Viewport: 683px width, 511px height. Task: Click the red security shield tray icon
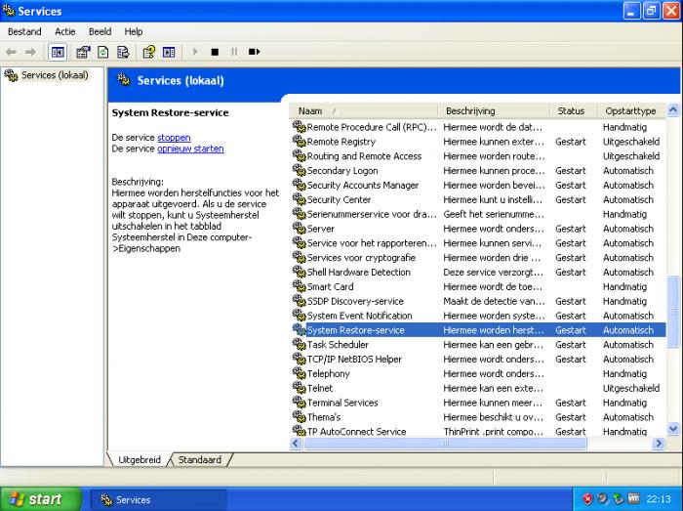click(587, 499)
